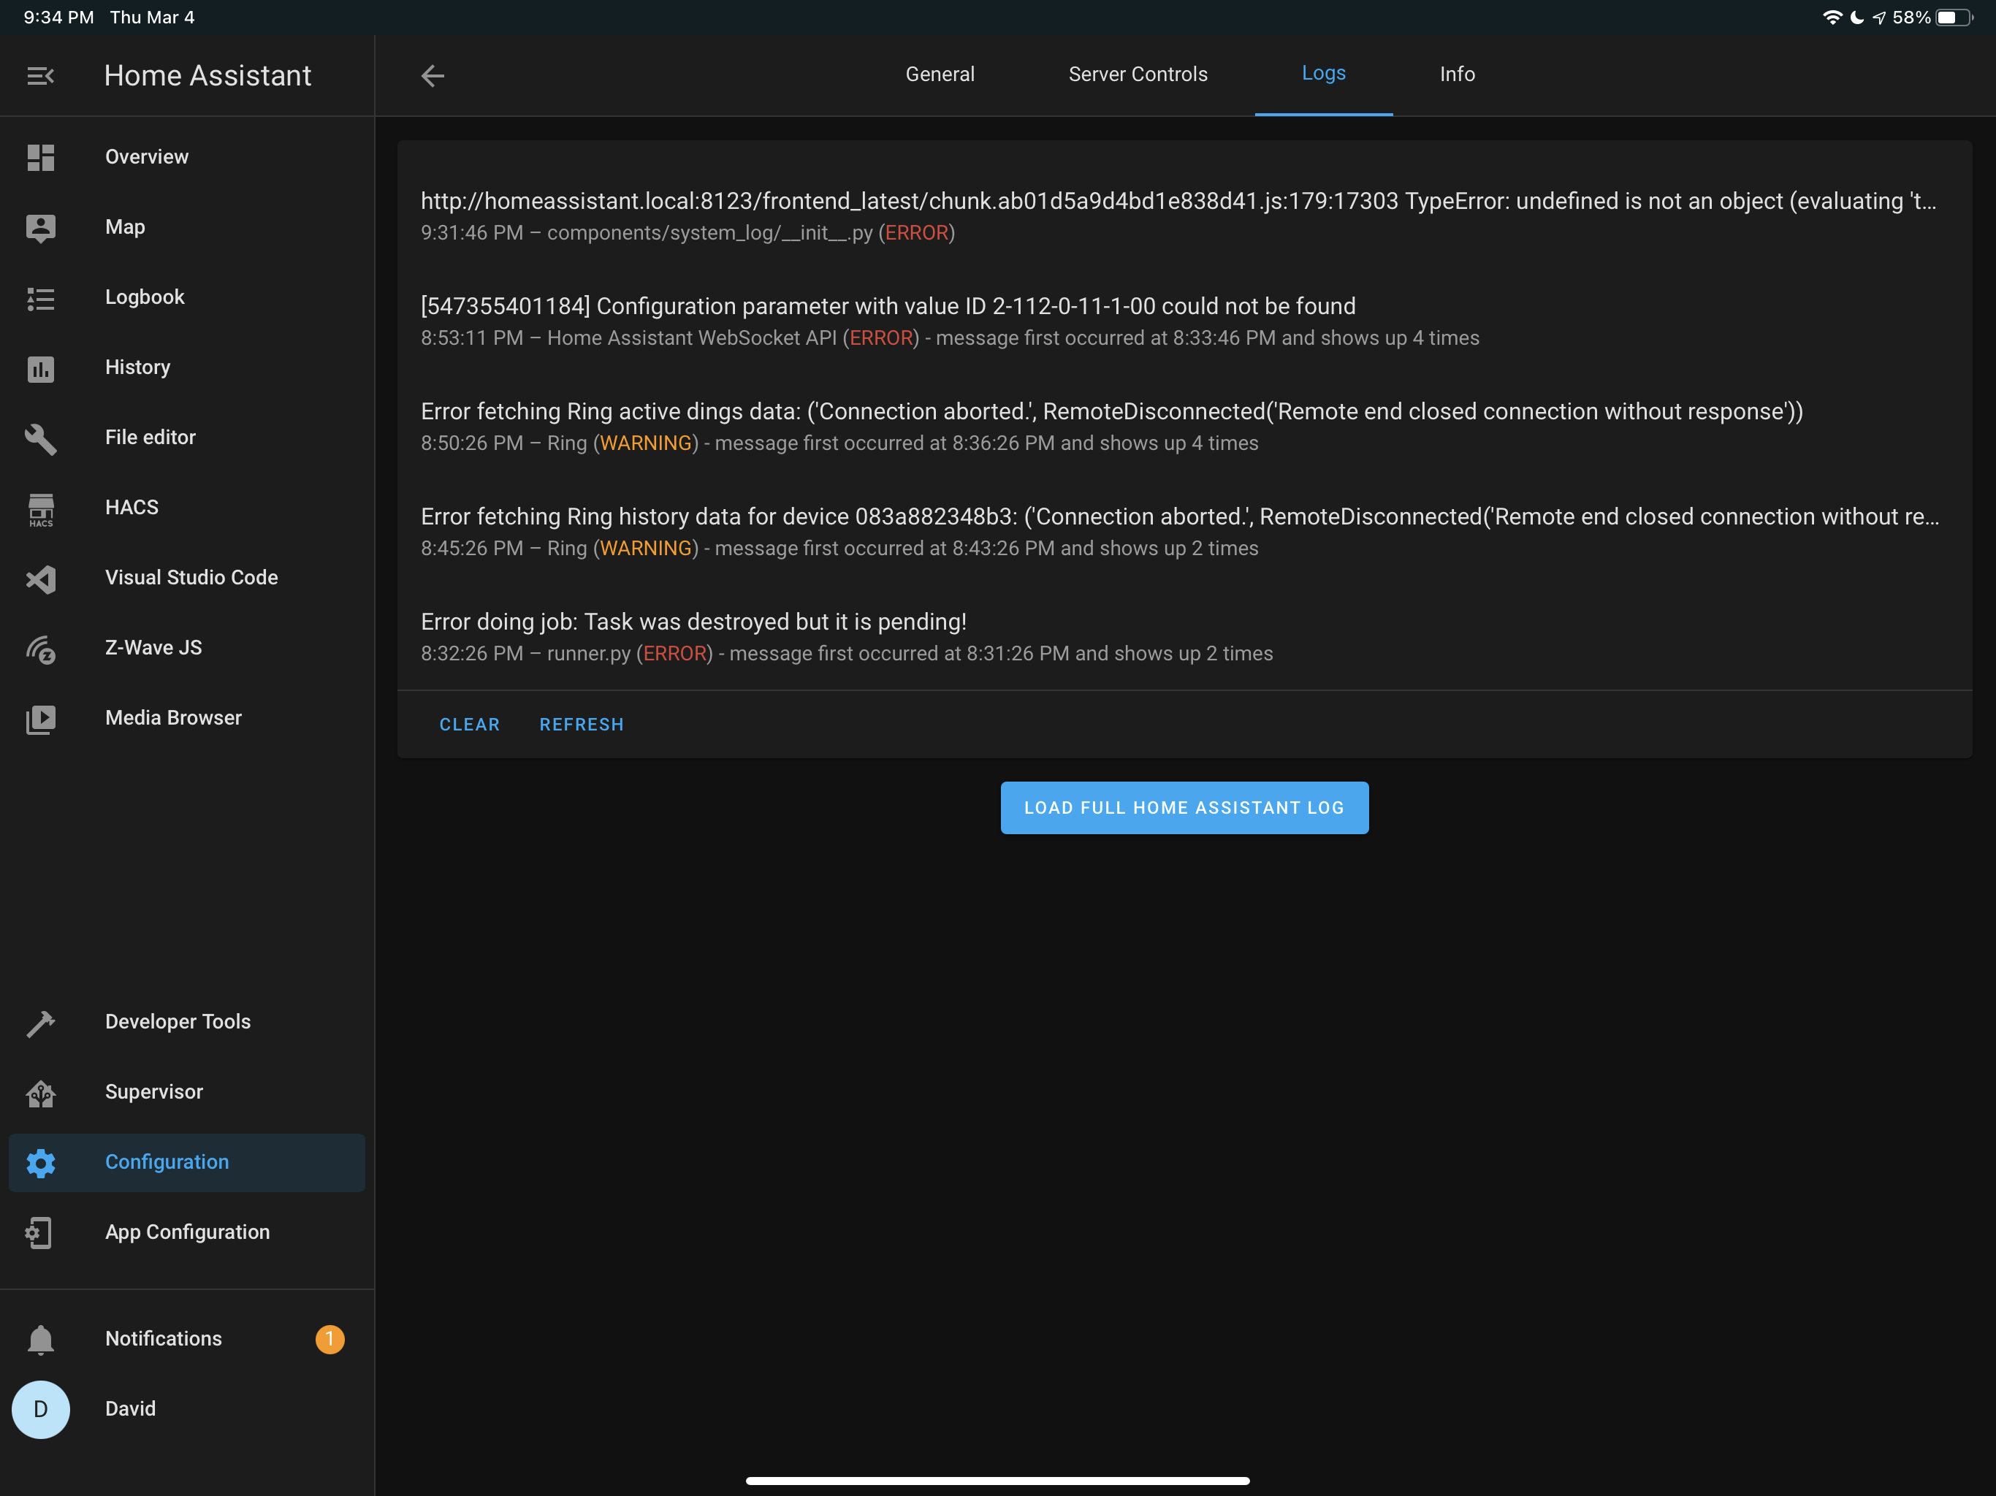Collapse the sidebar
The image size is (1996, 1496).
click(x=39, y=76)
